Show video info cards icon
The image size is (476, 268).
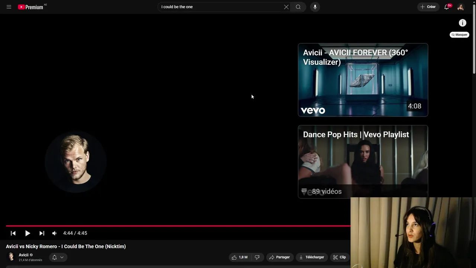(462, 23)
